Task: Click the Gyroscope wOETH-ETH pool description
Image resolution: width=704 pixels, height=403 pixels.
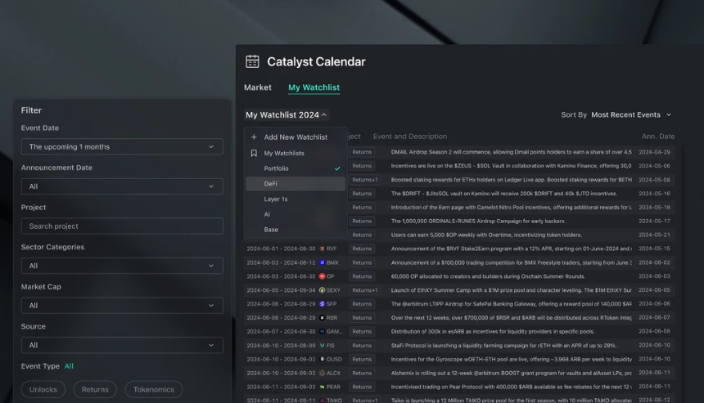Action: [511, 360]
